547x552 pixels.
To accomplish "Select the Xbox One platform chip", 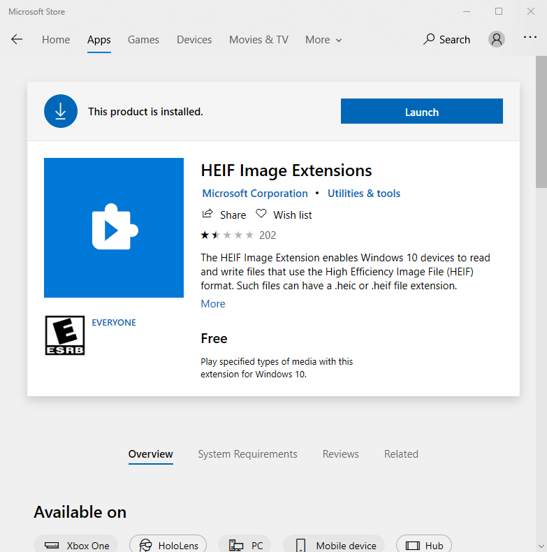I will (x=76, y=545).
